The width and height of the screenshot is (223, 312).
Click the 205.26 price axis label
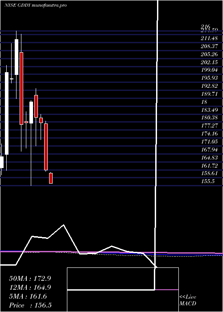209,54
